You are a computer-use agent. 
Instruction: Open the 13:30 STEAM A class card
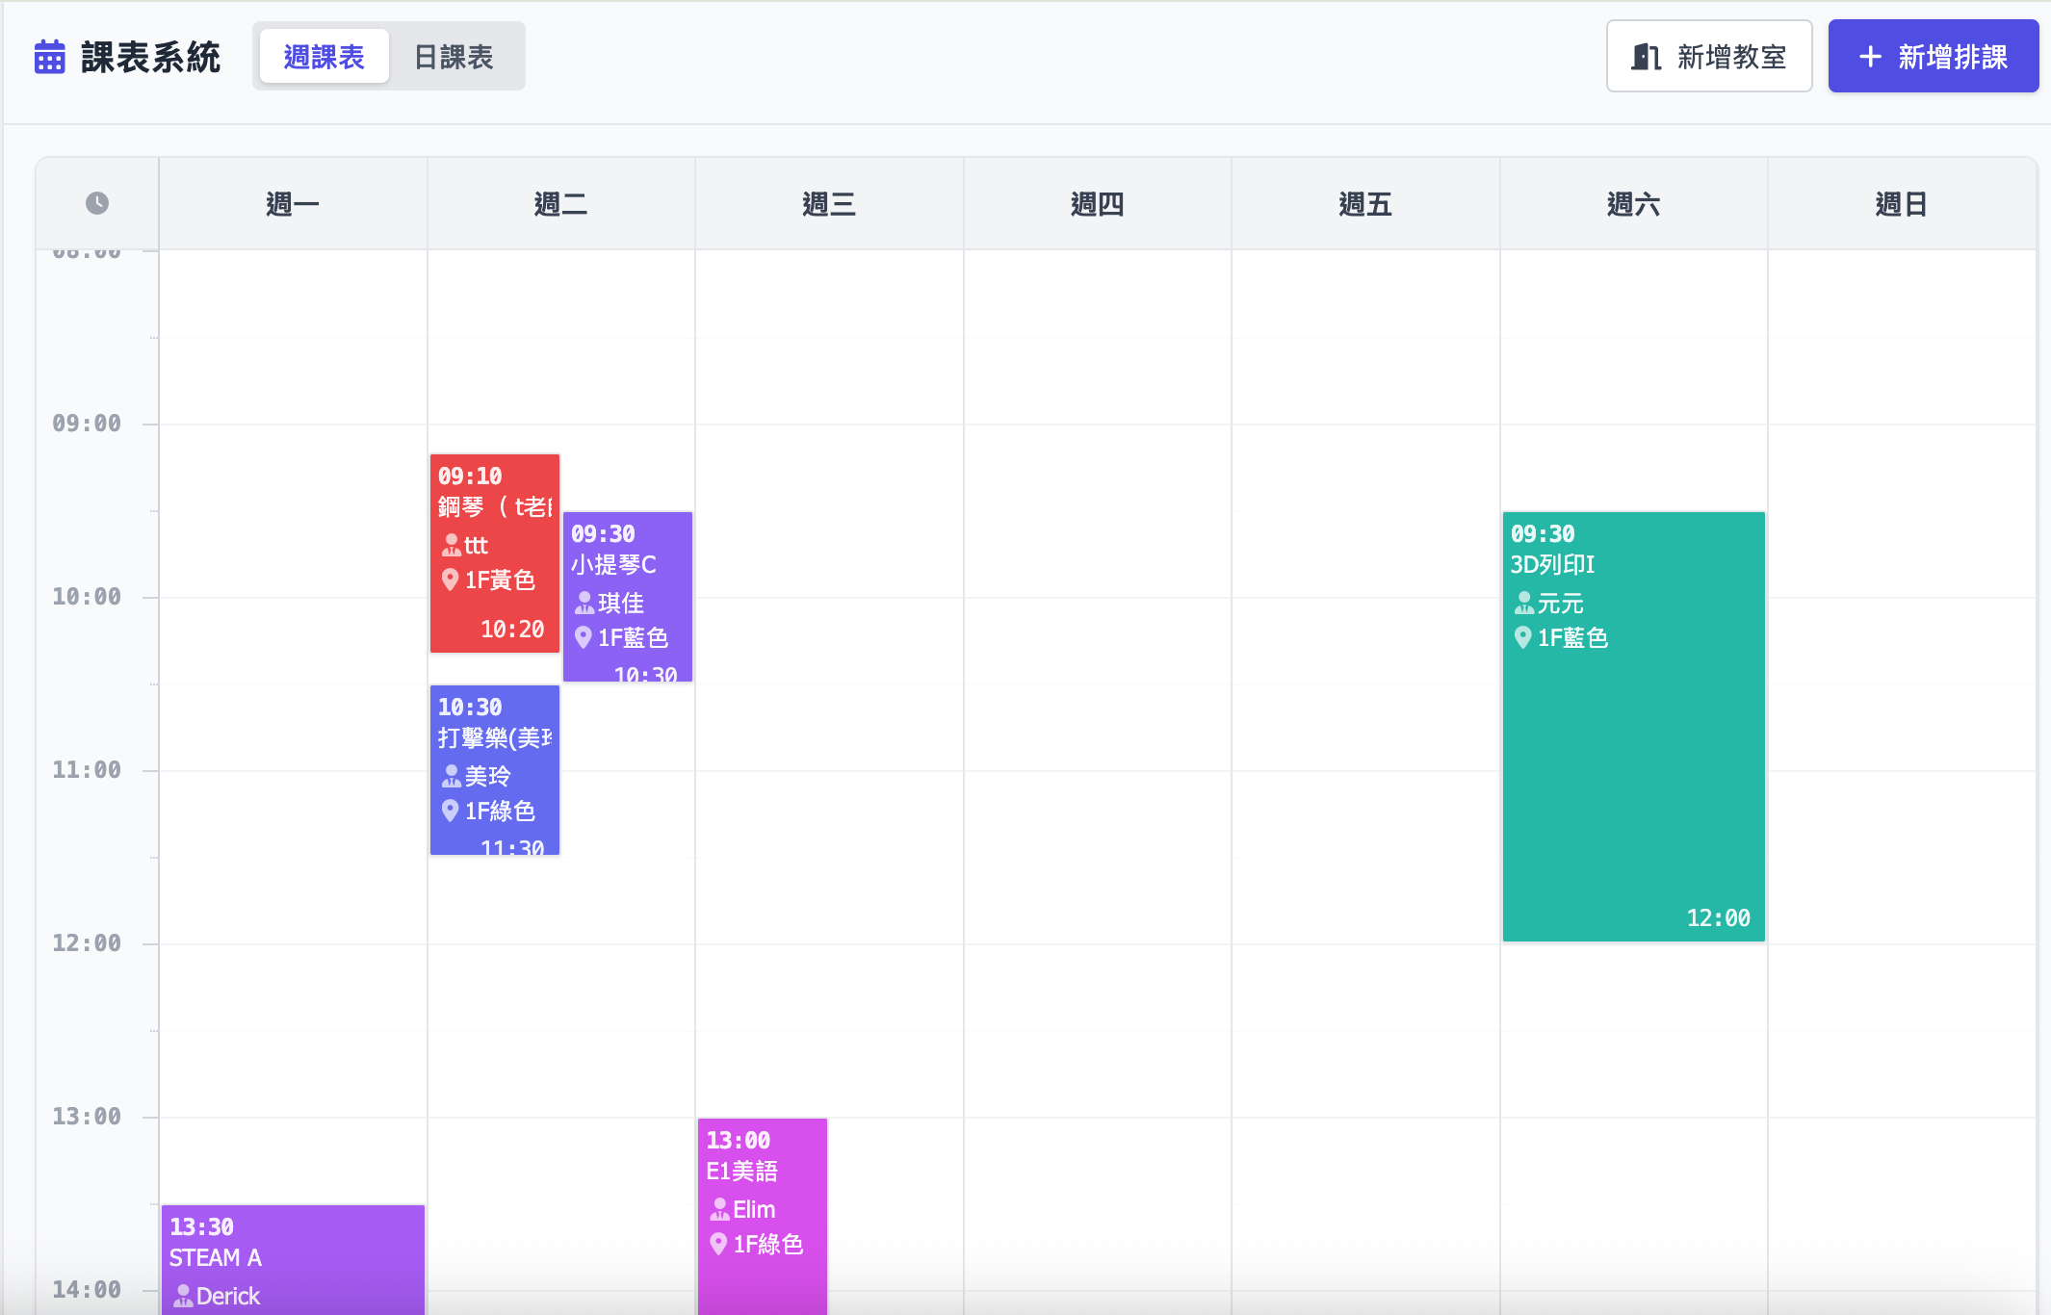(293, 1260)
